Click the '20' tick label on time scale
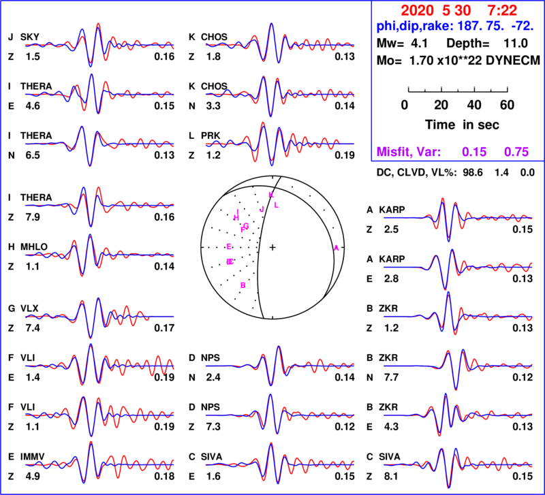This screenshot has width=545, height=495. pos(441,105)
